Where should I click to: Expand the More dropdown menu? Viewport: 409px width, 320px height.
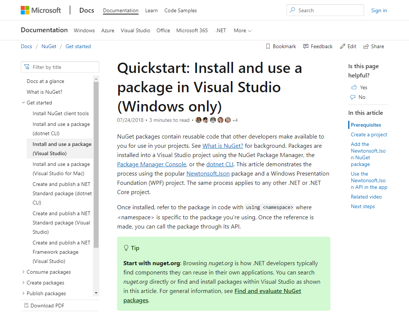click(x=243, y=30)
